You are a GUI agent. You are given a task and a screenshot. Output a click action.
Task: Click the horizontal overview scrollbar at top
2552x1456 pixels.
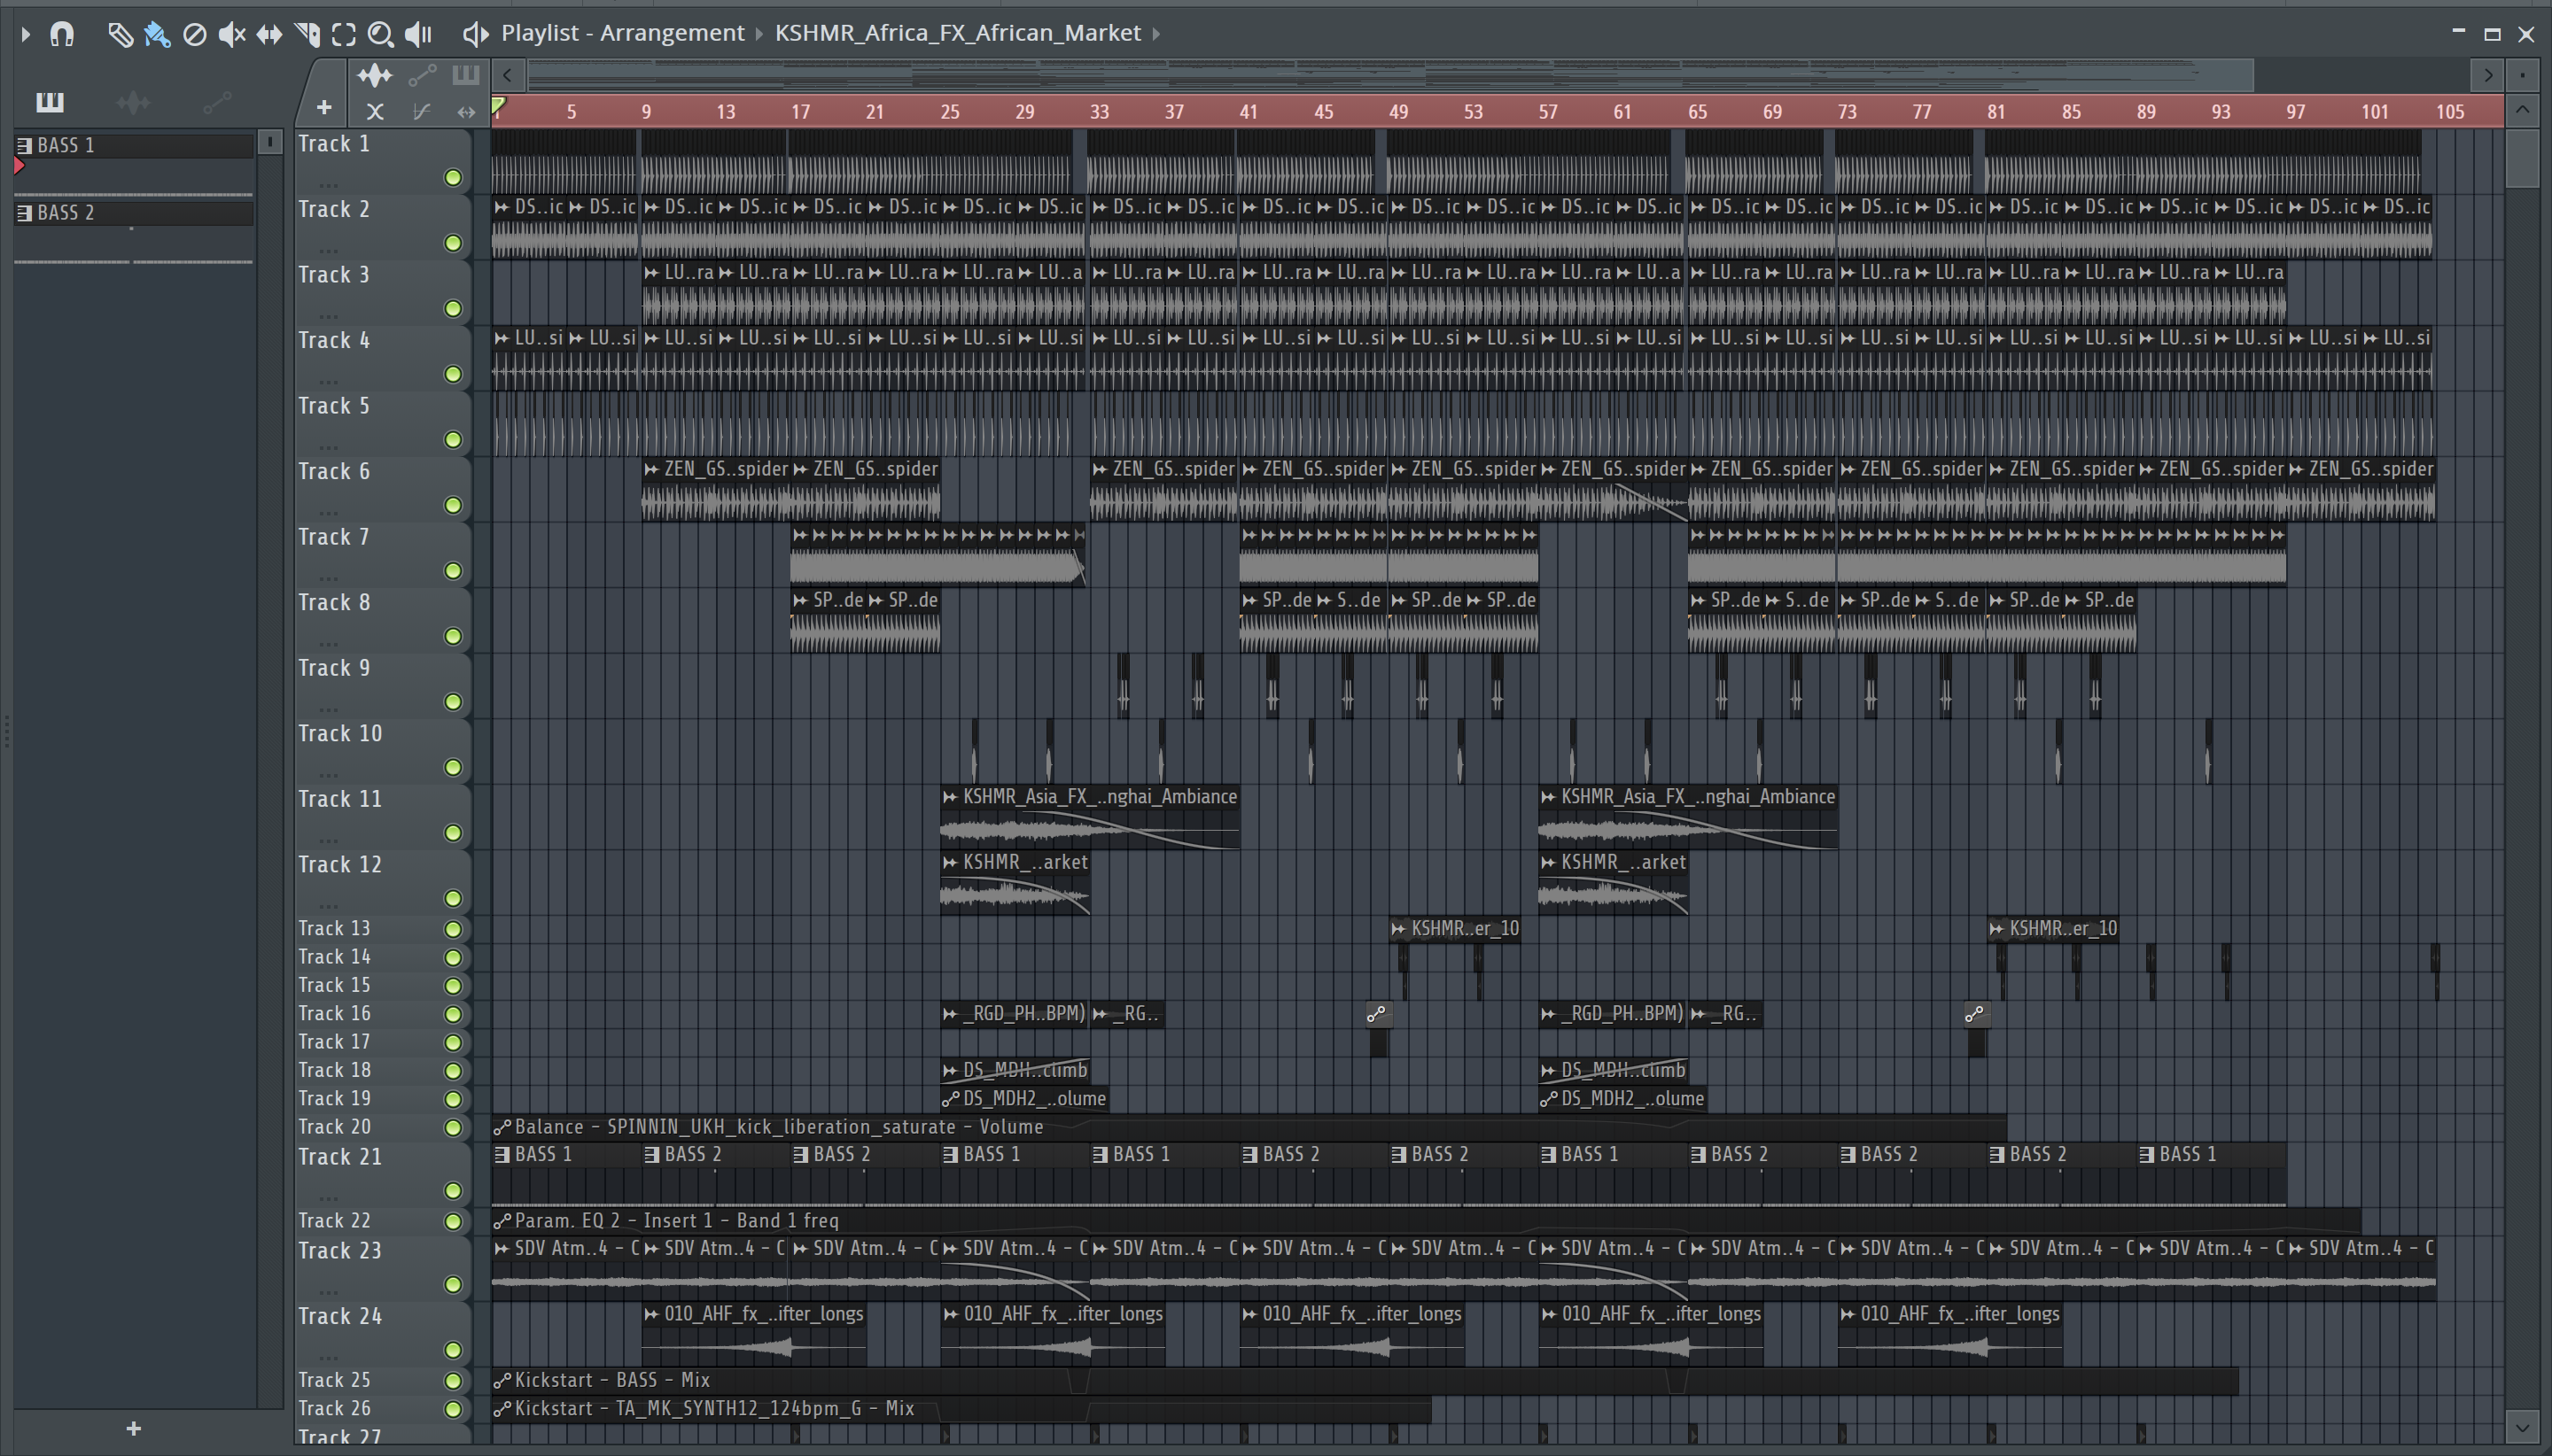coord(1390,75)
